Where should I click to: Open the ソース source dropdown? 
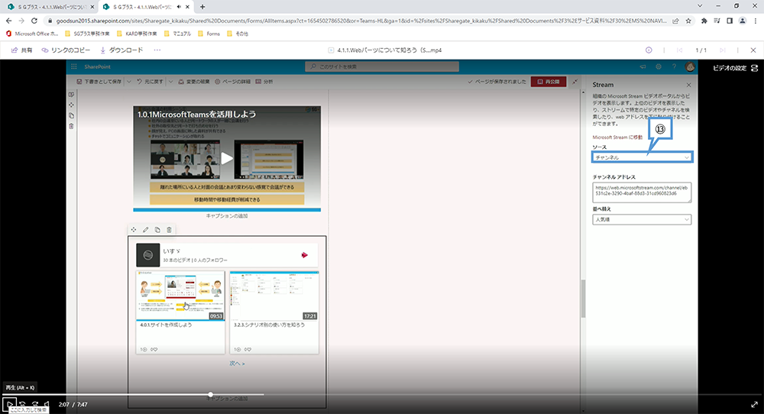click(x=642, y=157)
